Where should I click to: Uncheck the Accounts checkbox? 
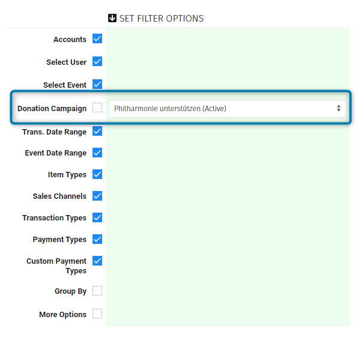[x=97, y=39]
